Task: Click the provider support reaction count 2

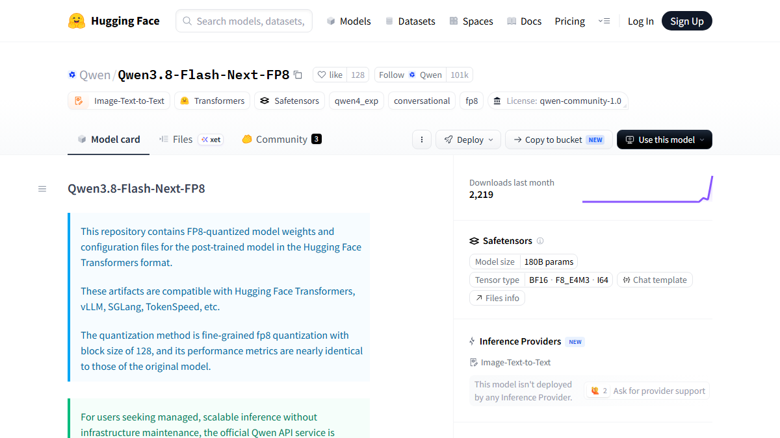Action: (599, 391)
